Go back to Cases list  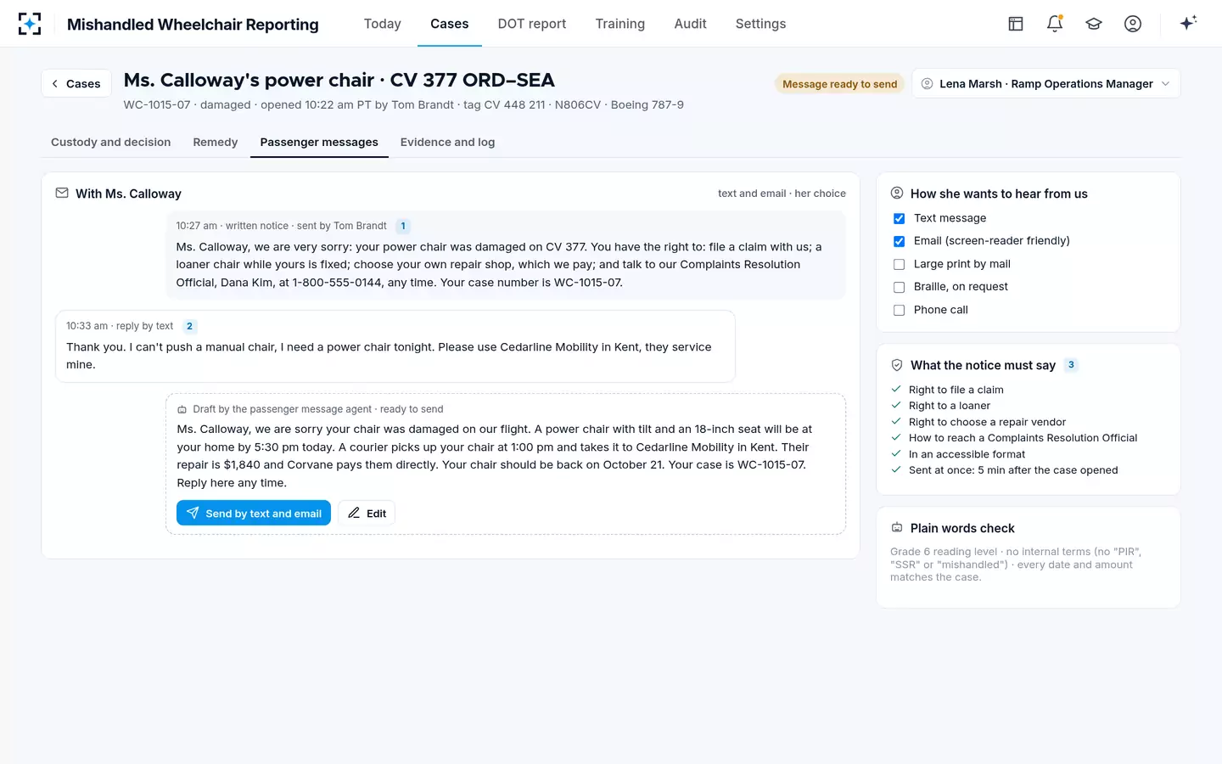[x=76, y=83]
